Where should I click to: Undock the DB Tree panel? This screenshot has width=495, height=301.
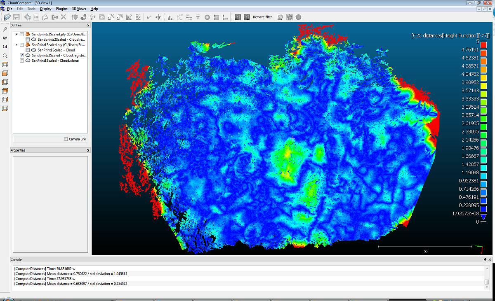tap(88, 25)
